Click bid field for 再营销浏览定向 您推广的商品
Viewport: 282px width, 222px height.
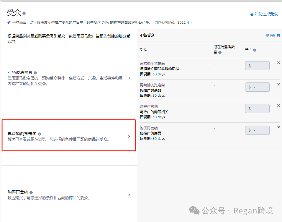click(x=257, y=87)
